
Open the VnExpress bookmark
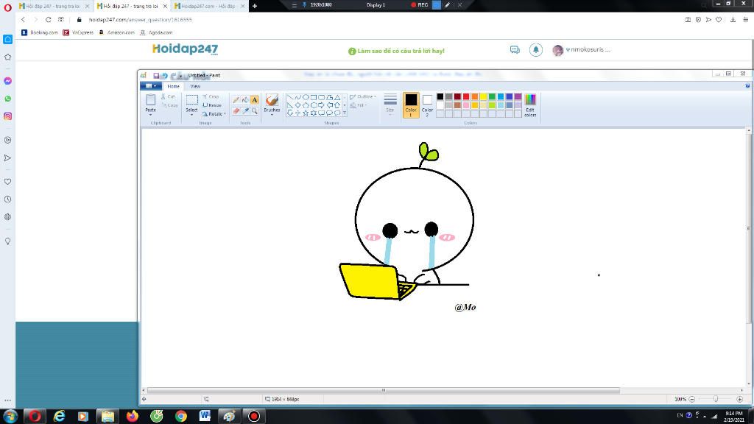coord(78,32)
